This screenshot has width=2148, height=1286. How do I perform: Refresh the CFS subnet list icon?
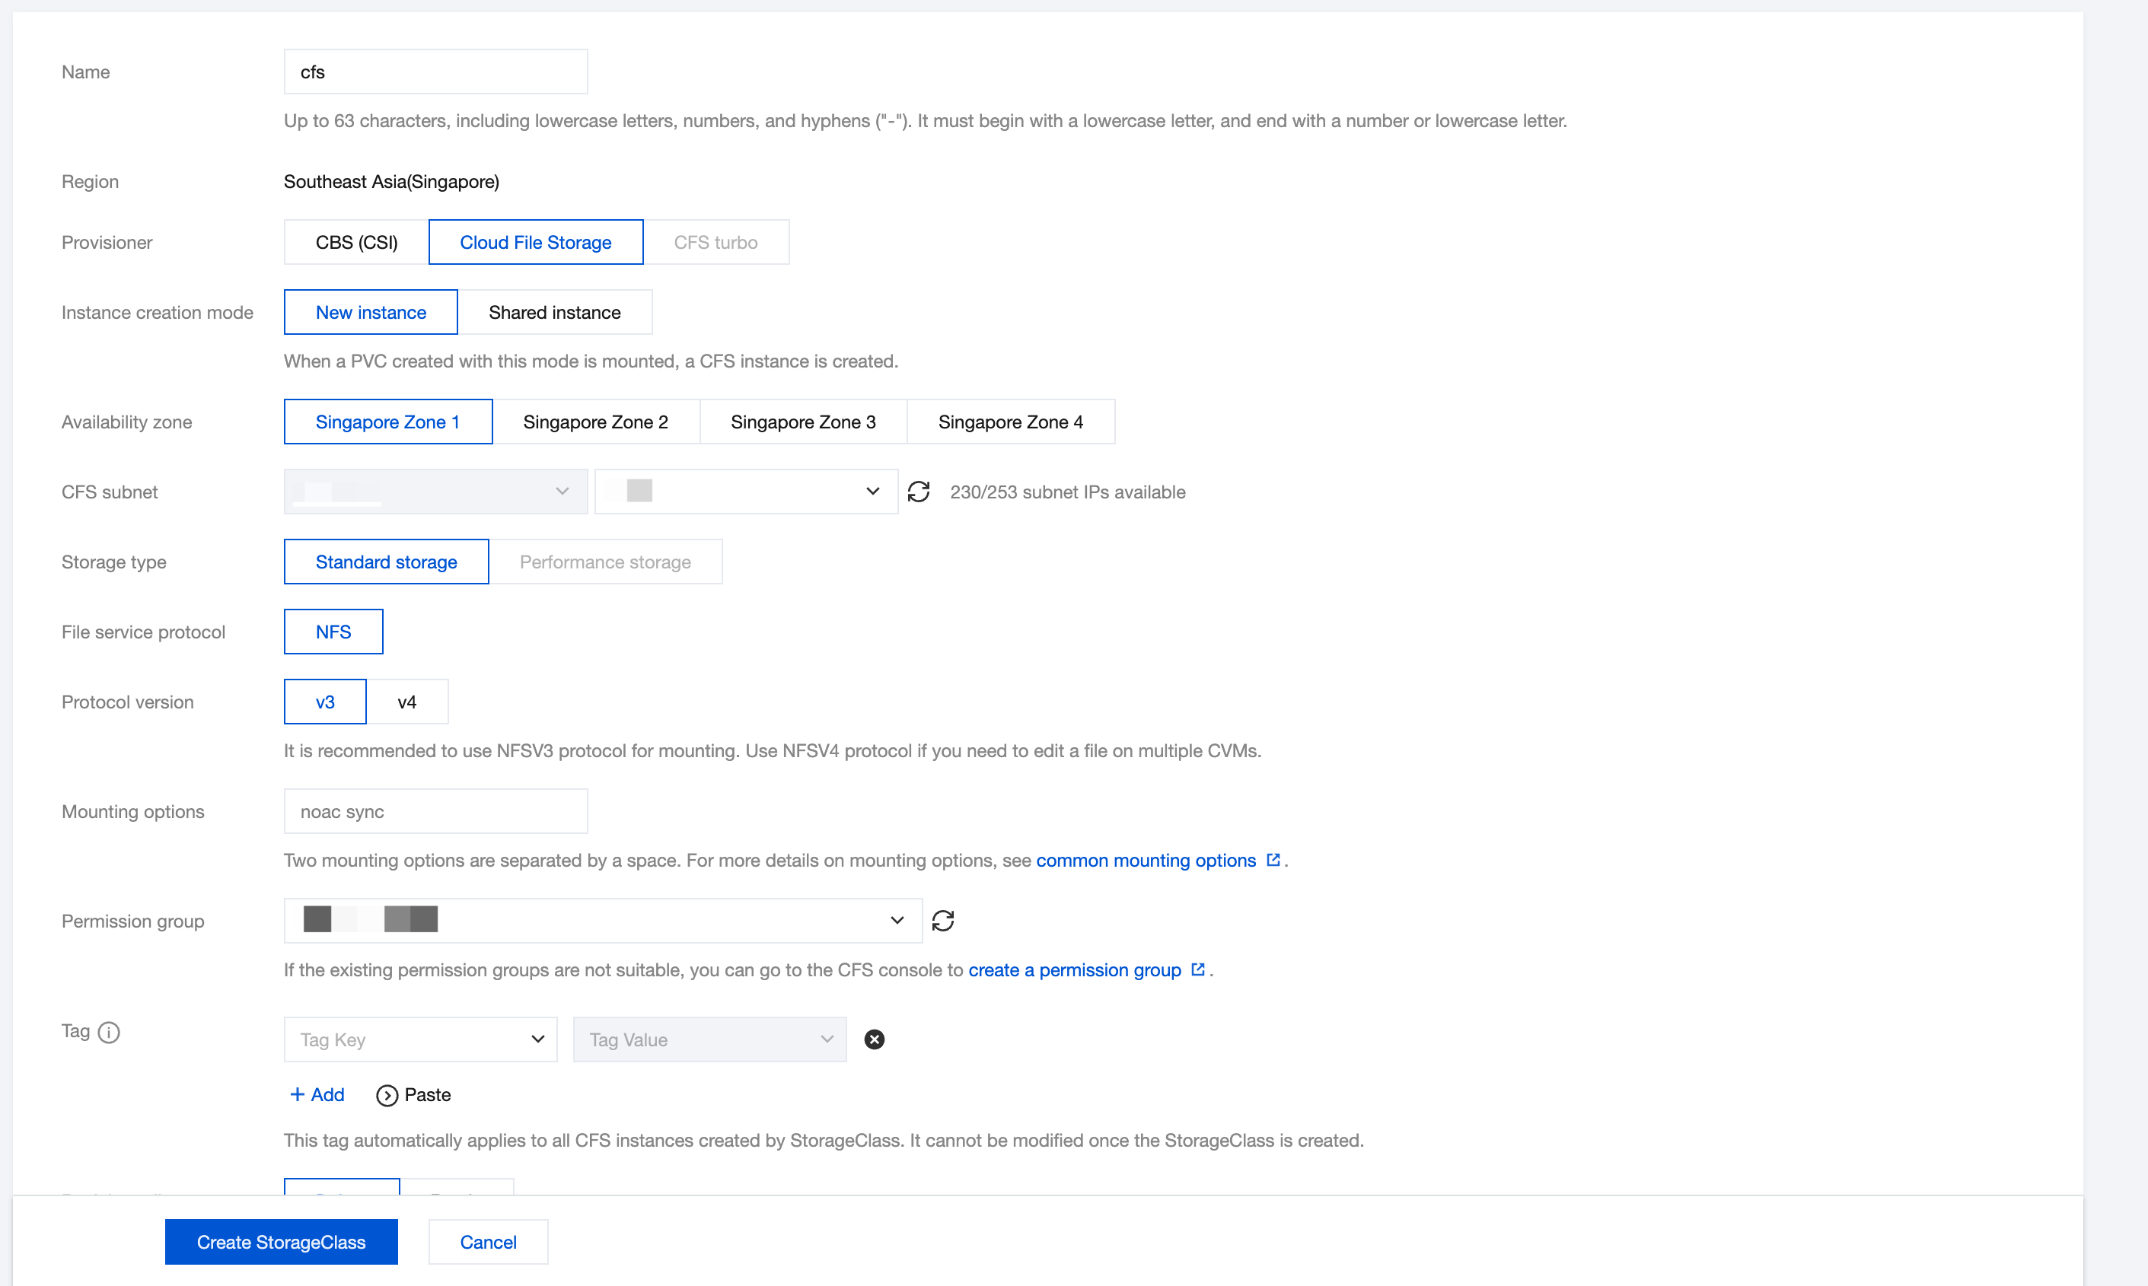pyautogui.click(x=918, y=492)
